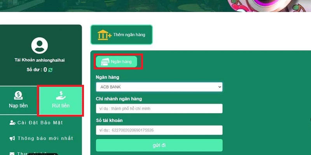Click the megaphone icon beside Thông báo mới nhất
Image resolution: width=311 pixels, height=155 pixels.
click(x=12, y=138)
